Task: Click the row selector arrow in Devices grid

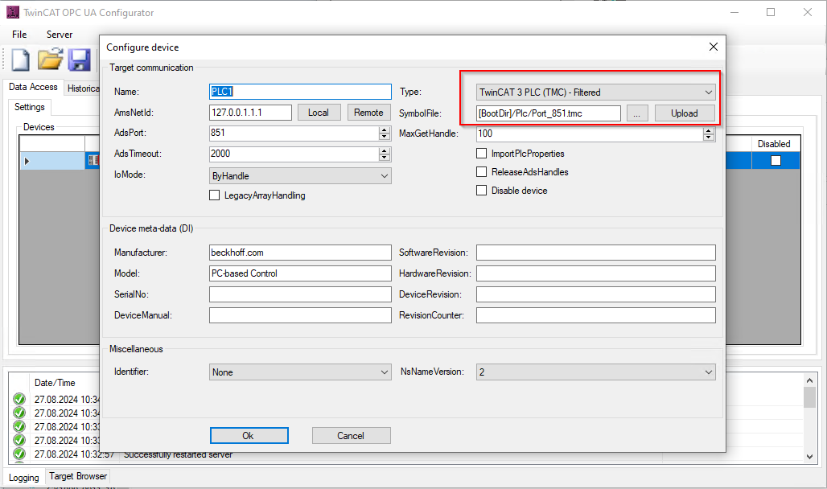Action: pyautogui.click(x=27, y=162)
